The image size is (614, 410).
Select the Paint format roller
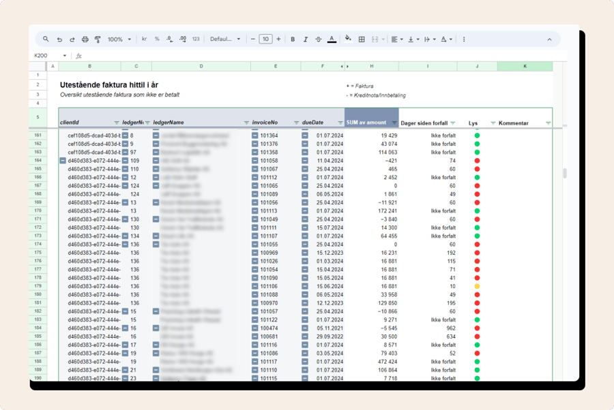tap(98, 40)
